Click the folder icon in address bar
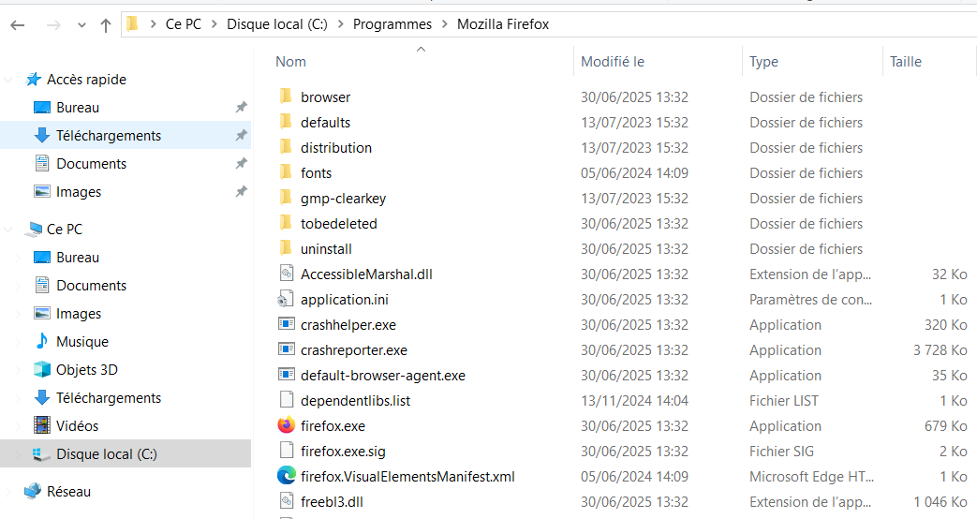Viewport: 977px width, 519px height. (x=132, y=24)
